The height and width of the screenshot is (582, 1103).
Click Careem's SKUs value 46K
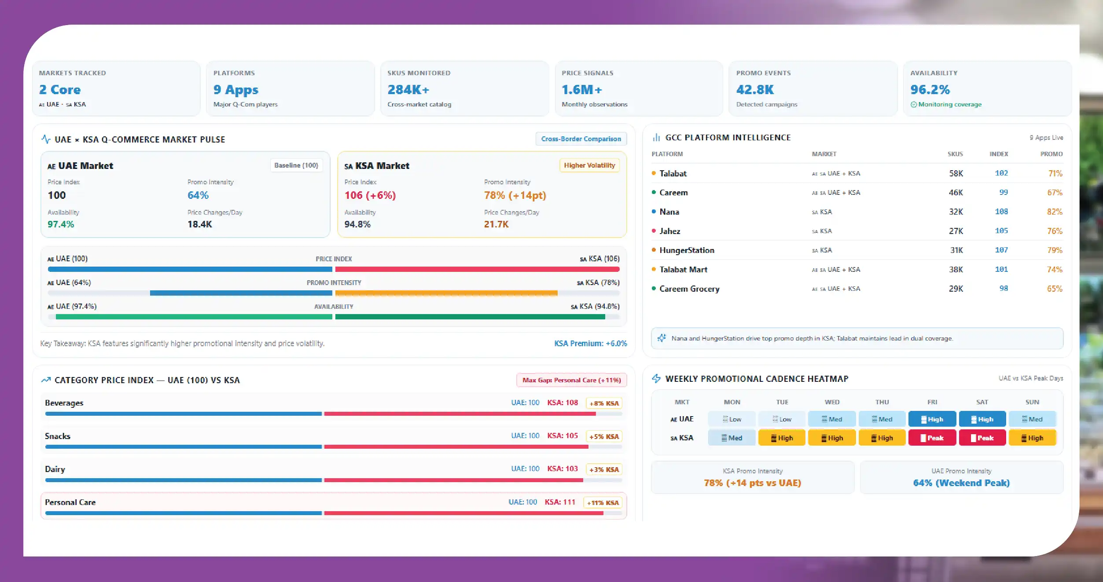click(x=956, y=193)
